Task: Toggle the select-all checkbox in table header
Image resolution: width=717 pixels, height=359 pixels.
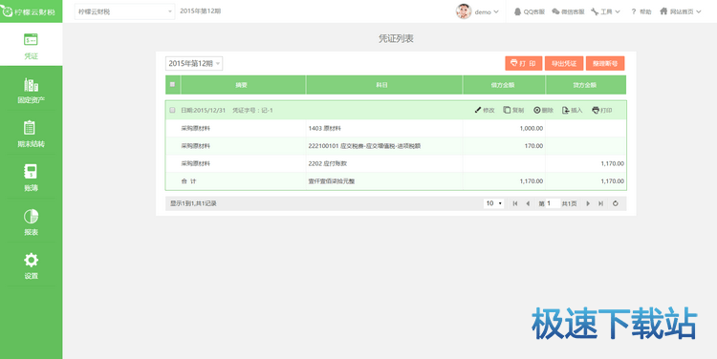Action: (x=172, y=84)
